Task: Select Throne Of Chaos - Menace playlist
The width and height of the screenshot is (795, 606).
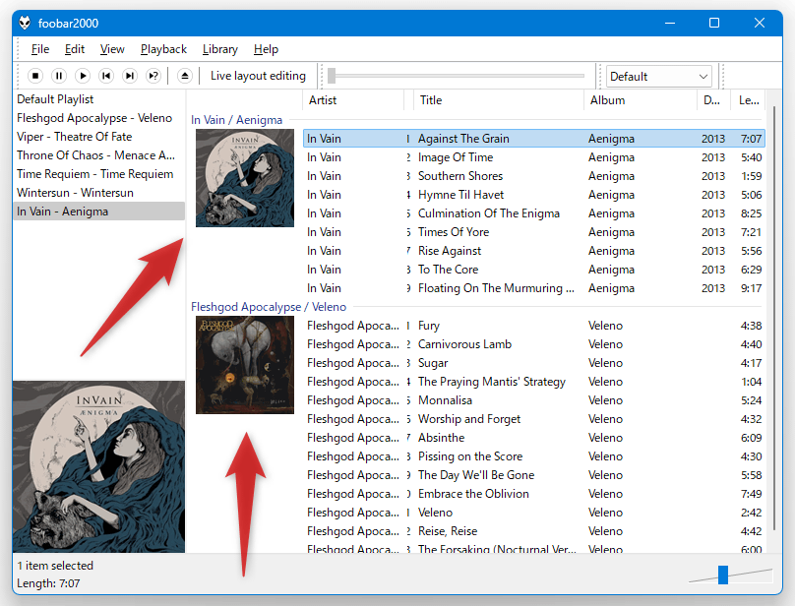Action: (x=98, y=155)
